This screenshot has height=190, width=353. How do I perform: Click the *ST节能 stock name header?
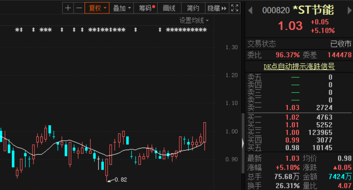(x=313, y=10)
